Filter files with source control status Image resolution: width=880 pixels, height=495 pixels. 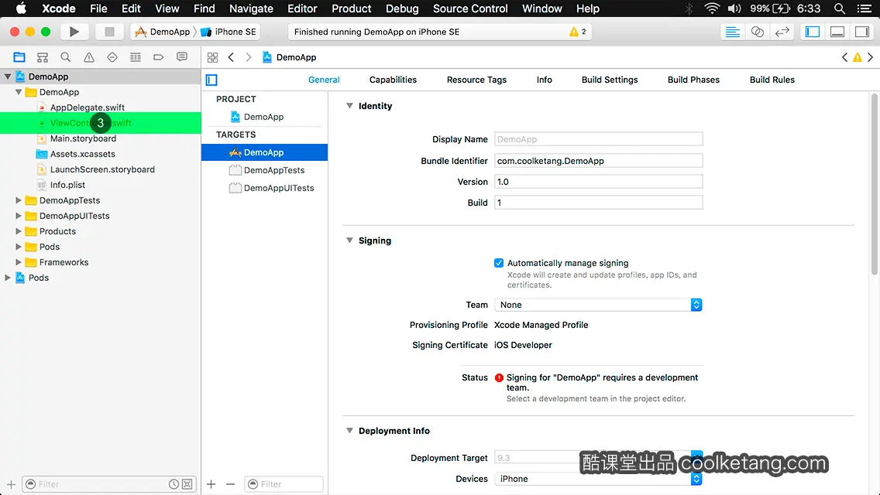click(187, 484)
